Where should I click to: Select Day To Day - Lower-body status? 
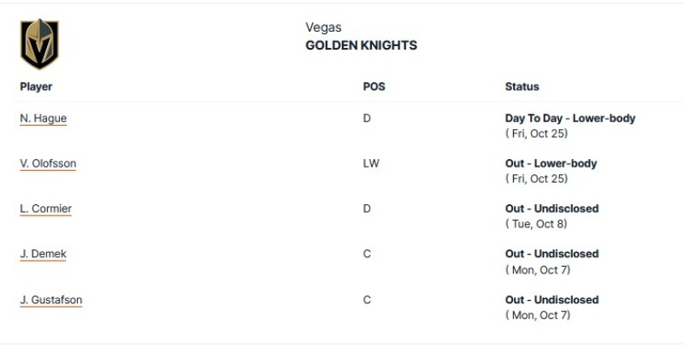[x=570, y=118]
